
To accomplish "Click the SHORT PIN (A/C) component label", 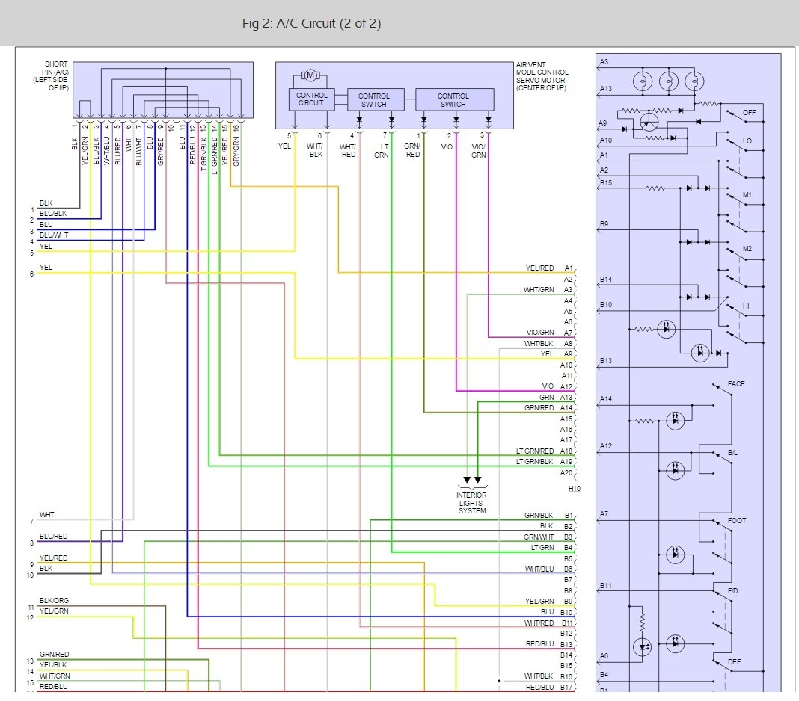I will pyautogui.click(x=52, y=75).
